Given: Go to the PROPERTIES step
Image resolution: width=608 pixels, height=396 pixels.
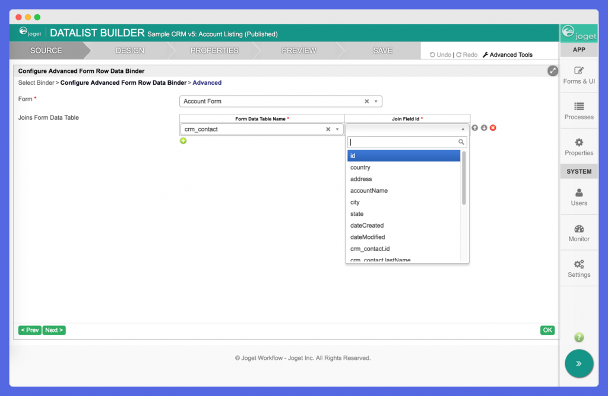Looking at the screenshot, I should pos(214,51).
